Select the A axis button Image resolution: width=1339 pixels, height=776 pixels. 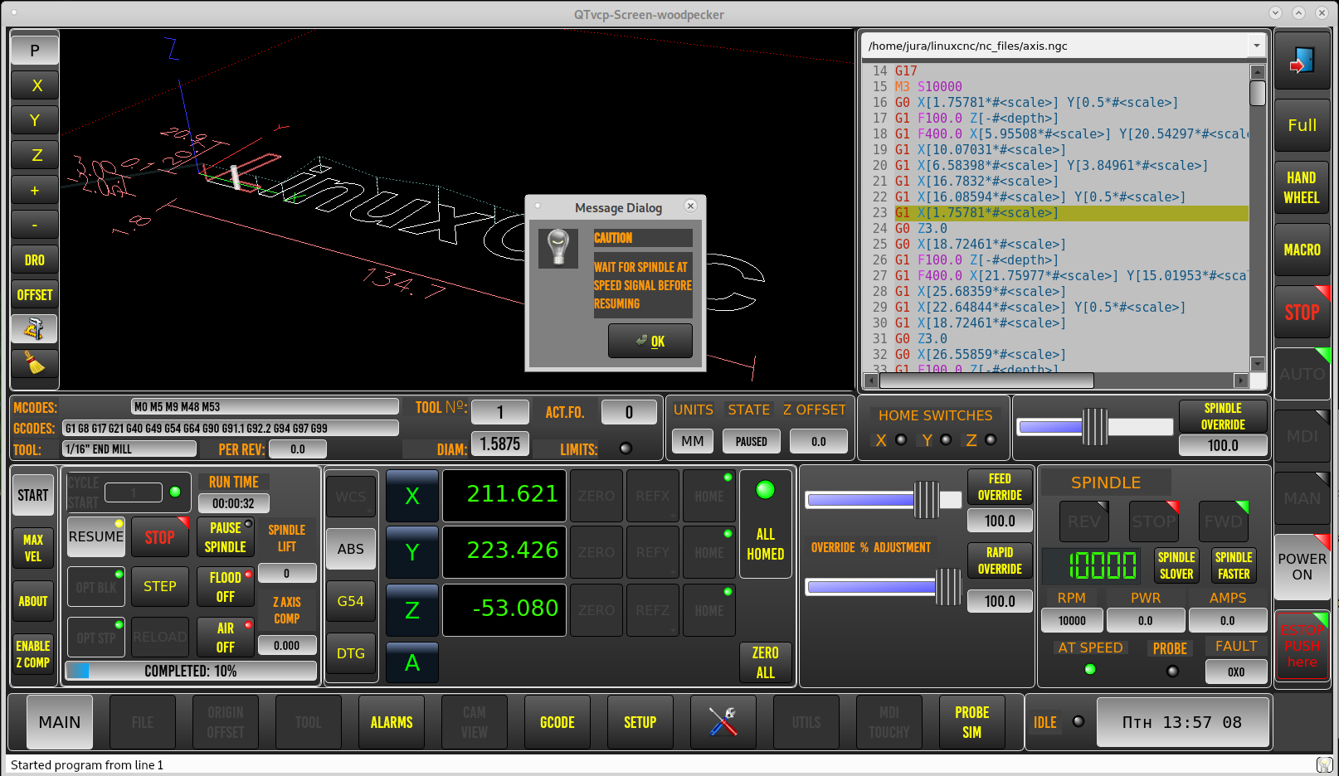412,663
